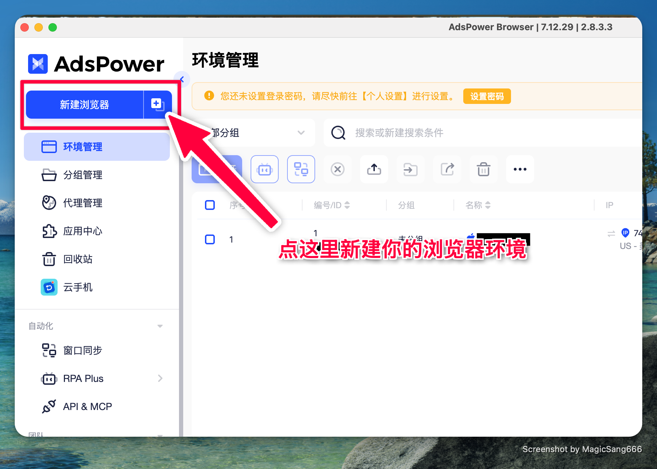This screenshot has height=469, width=657.
Task: Click the window sync toolbar icon
Action: tap(301, 170)
